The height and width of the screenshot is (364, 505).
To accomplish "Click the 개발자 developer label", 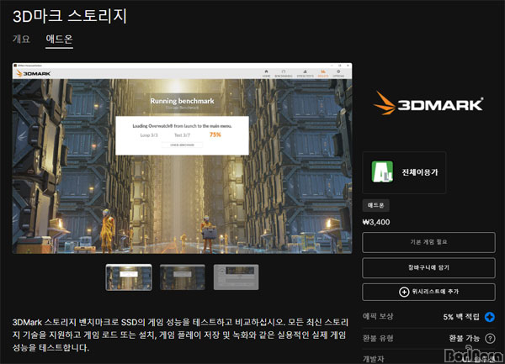I will tap(374, 359).
